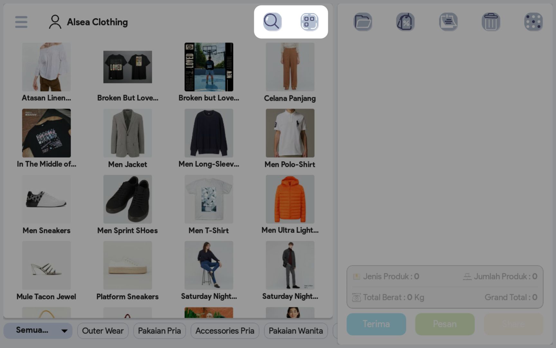The height and width of the screenshot is (348, 556).
Task: Open the hamburger menu
Action: [x=21, y=22]
